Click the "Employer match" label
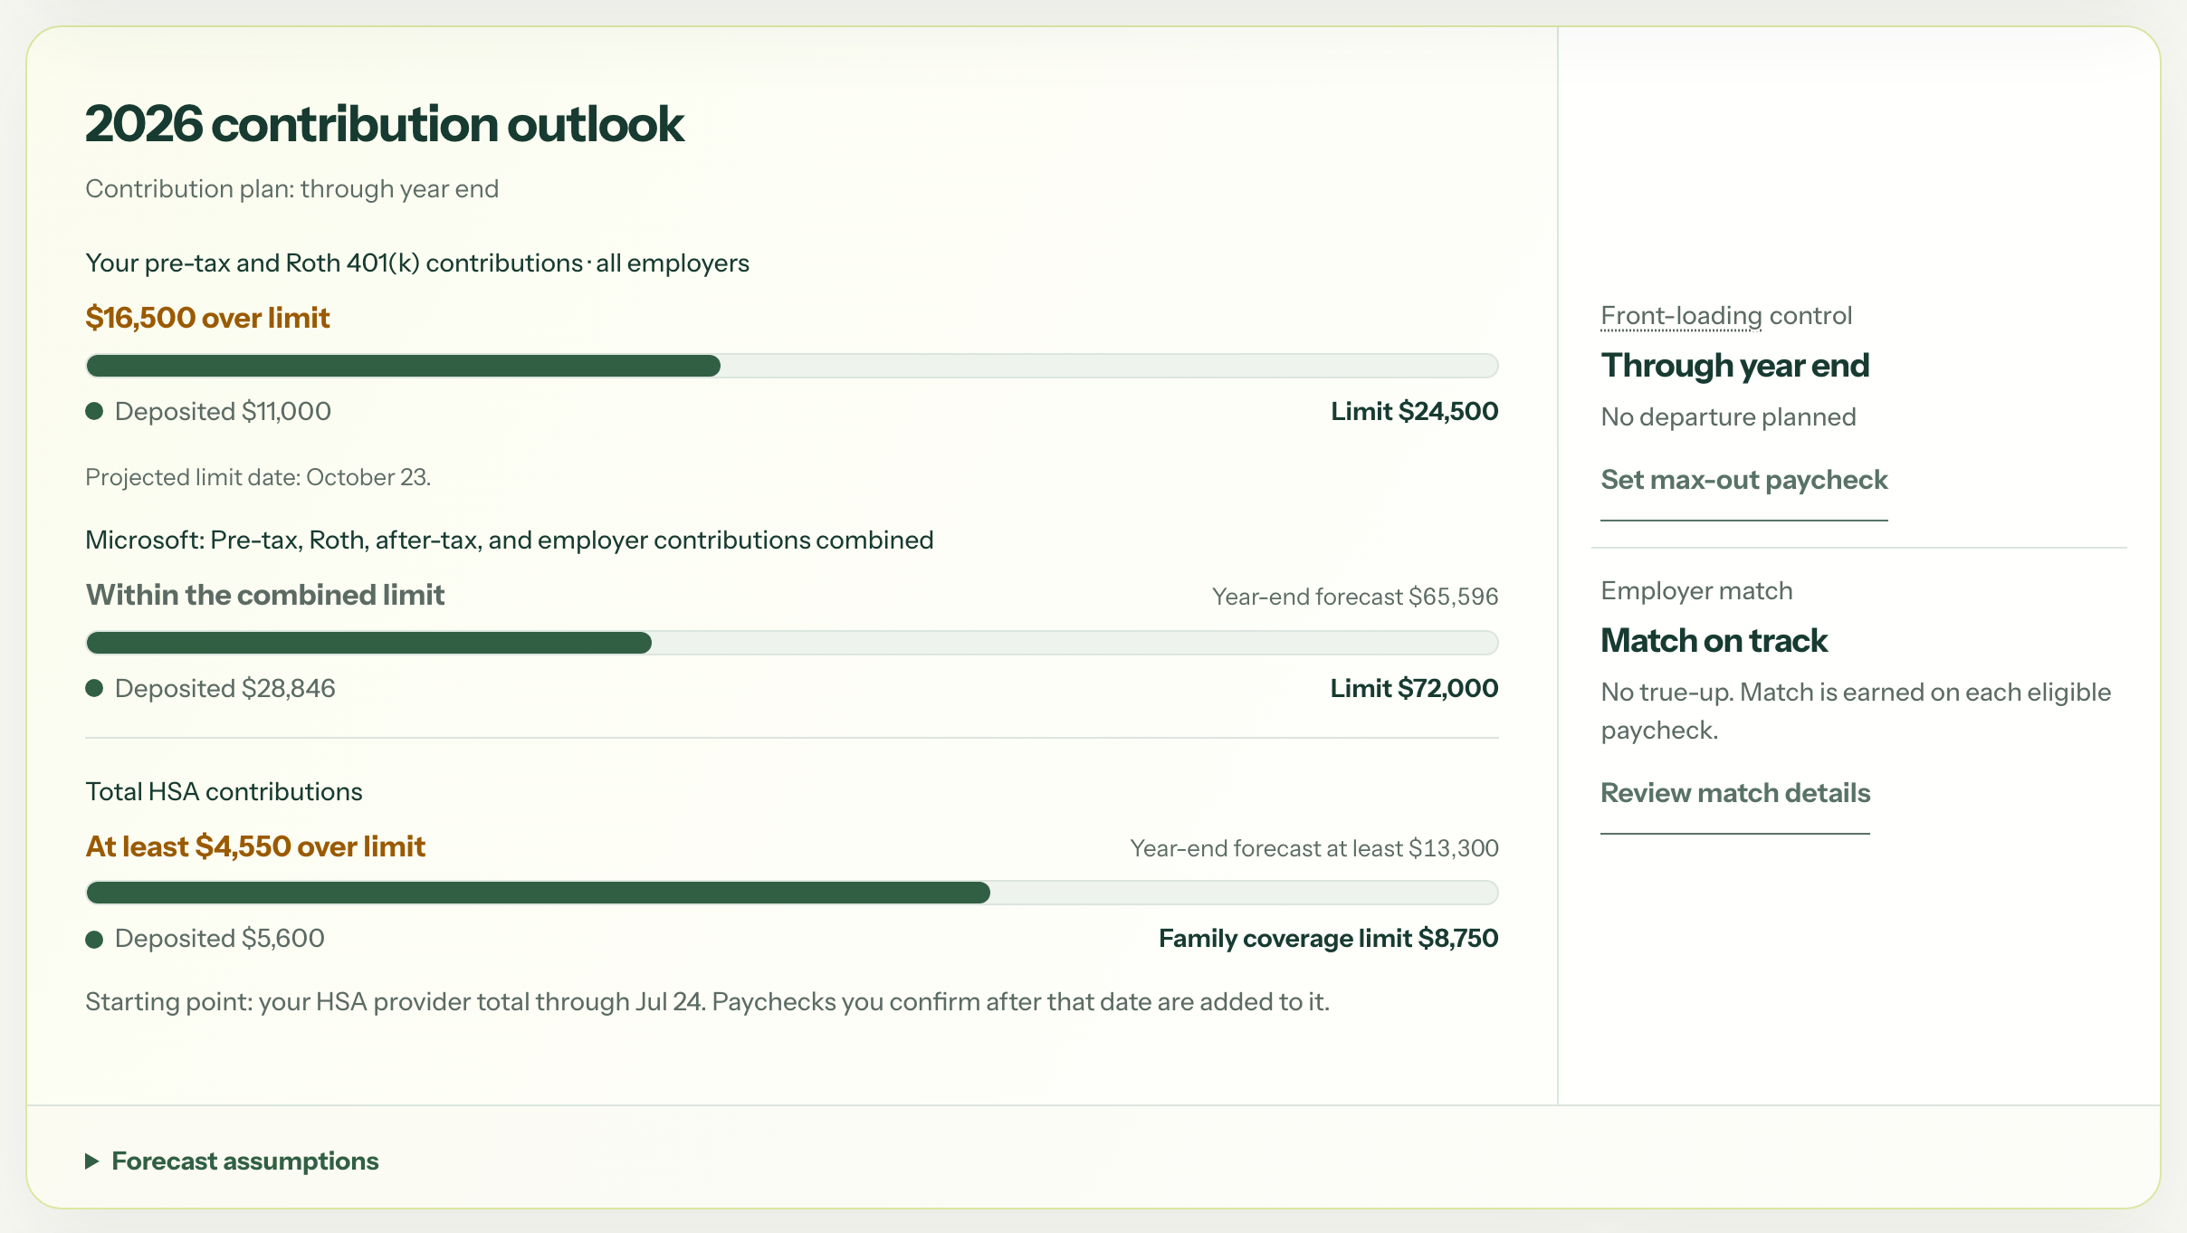Screen dimensions: 2187x1233 pos(1696,591)
